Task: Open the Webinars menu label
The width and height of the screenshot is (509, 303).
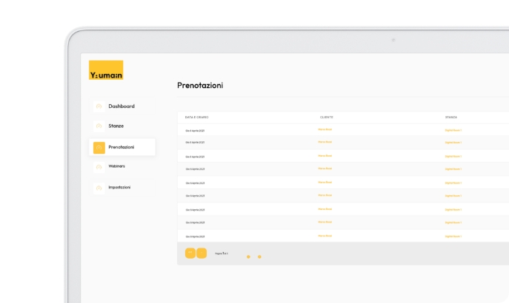Action: [x=117, y=166]
